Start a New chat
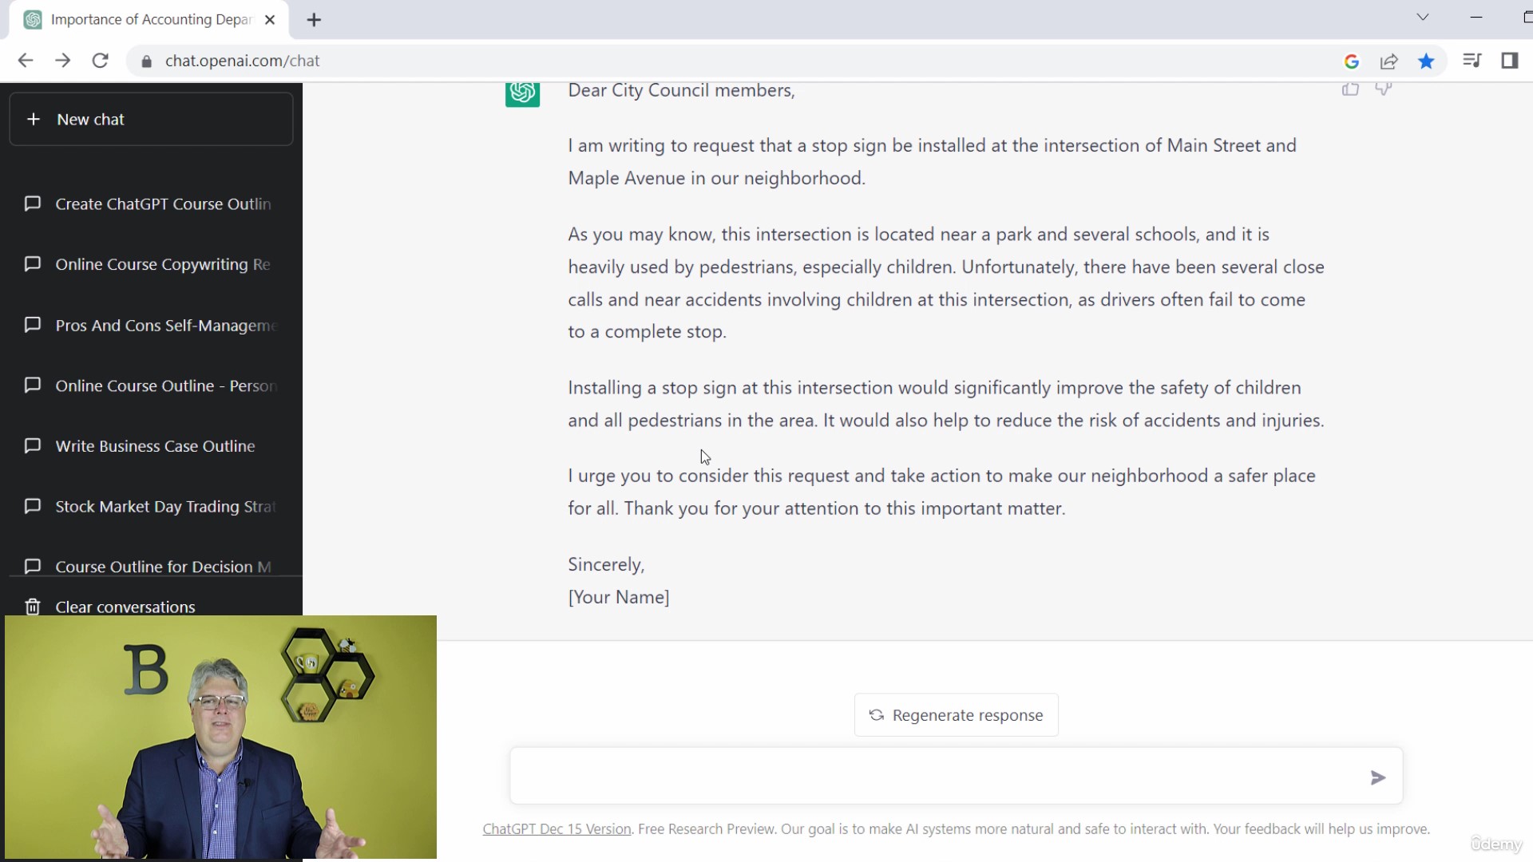The image size is (1533, 862). (151, 119)
